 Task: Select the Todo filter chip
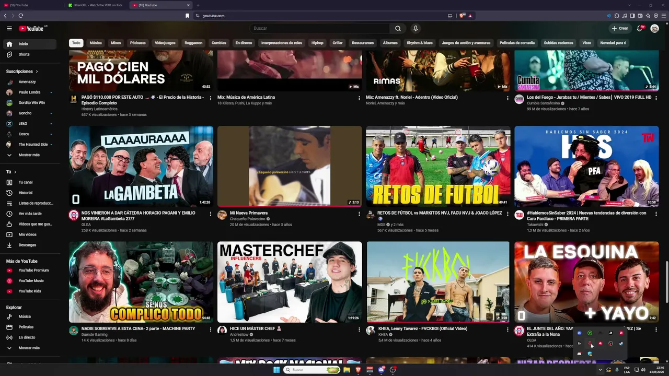click(x=76, y=43)
